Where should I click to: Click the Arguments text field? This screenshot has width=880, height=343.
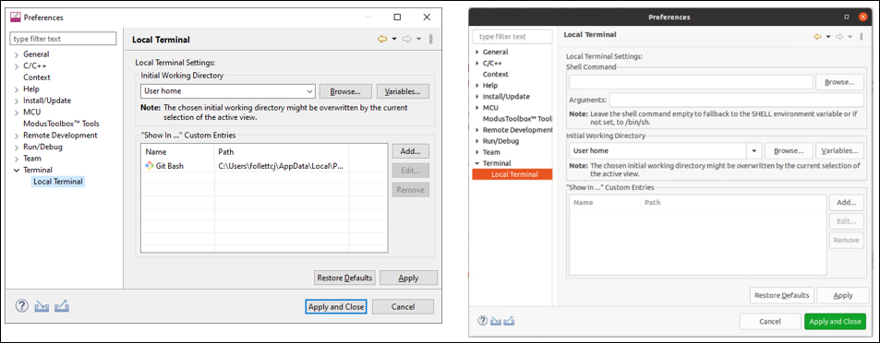click(x=736, y=101)
